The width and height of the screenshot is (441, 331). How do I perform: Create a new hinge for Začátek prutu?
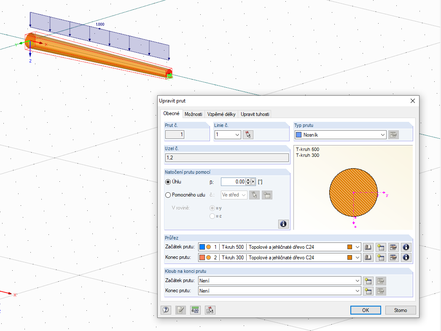[x=367, y=280]
